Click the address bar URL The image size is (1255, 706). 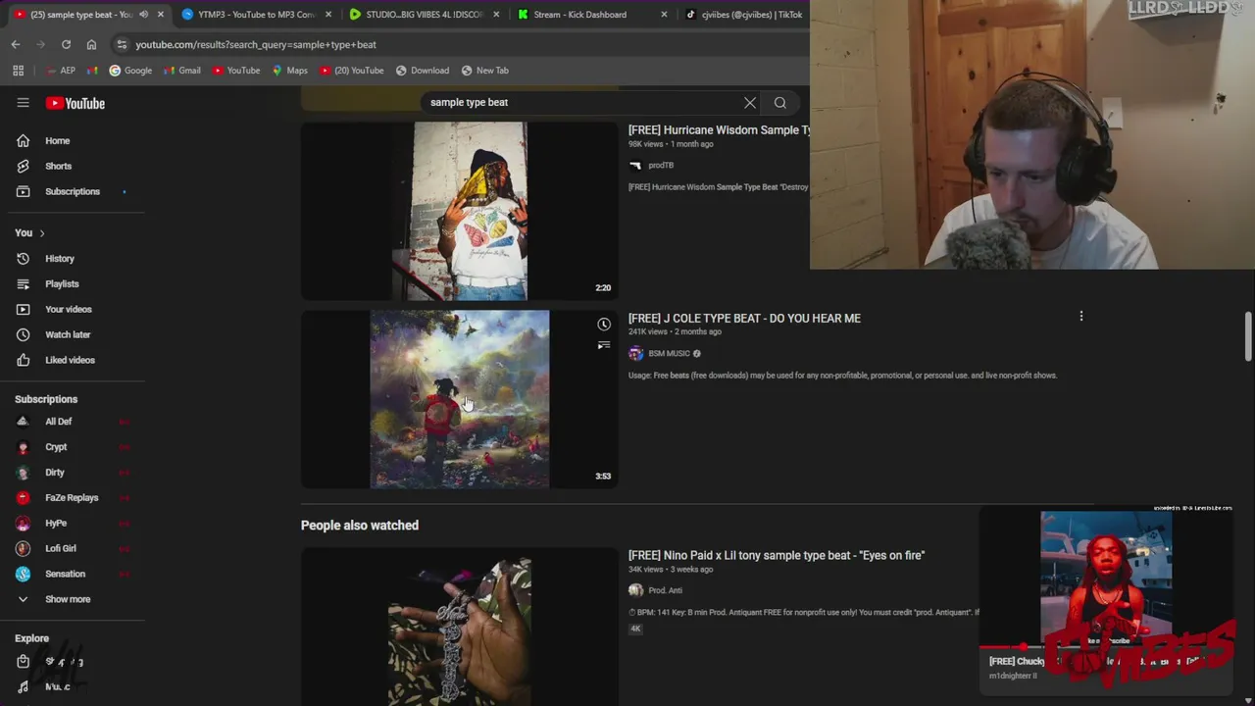(256, 44)
